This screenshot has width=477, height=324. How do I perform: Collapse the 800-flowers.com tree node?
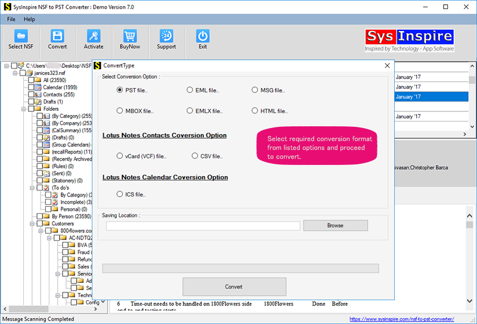click(x=41, y=230)
